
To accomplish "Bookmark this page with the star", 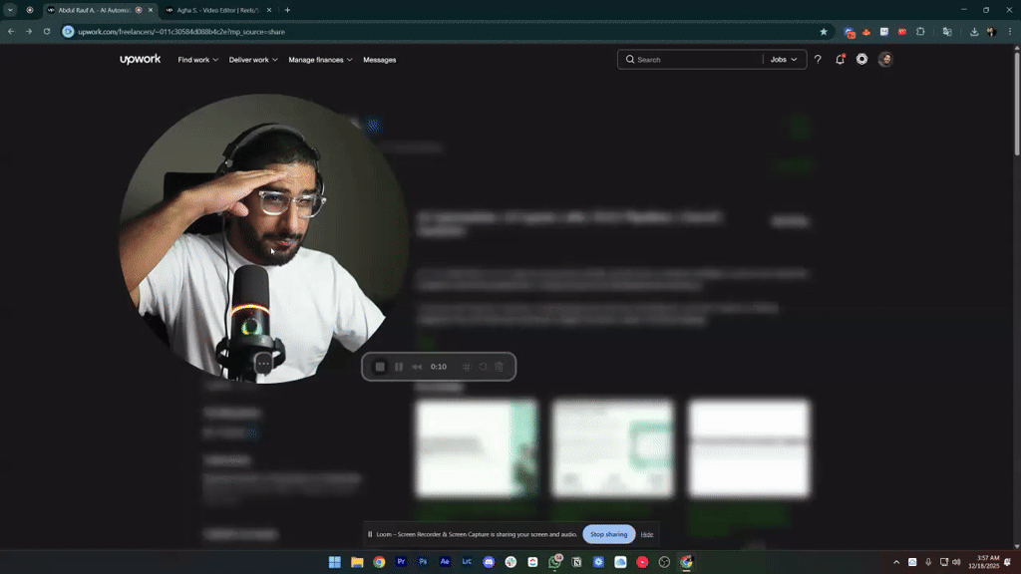I will tap(824, 31).
